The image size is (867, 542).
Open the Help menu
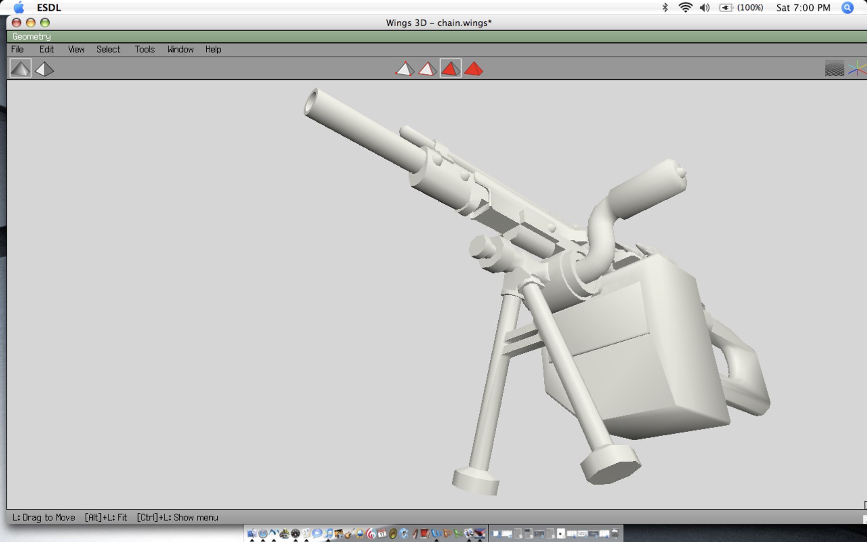coord(213,49)
